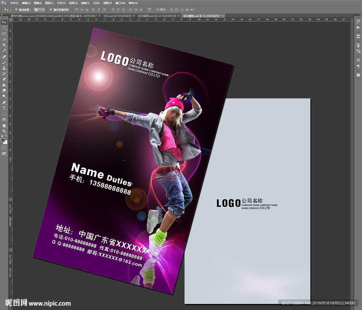Change the screen mode

tap(4, 153)
